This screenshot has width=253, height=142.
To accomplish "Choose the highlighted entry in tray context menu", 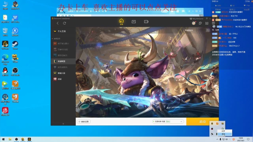I will tap(225, 134).
